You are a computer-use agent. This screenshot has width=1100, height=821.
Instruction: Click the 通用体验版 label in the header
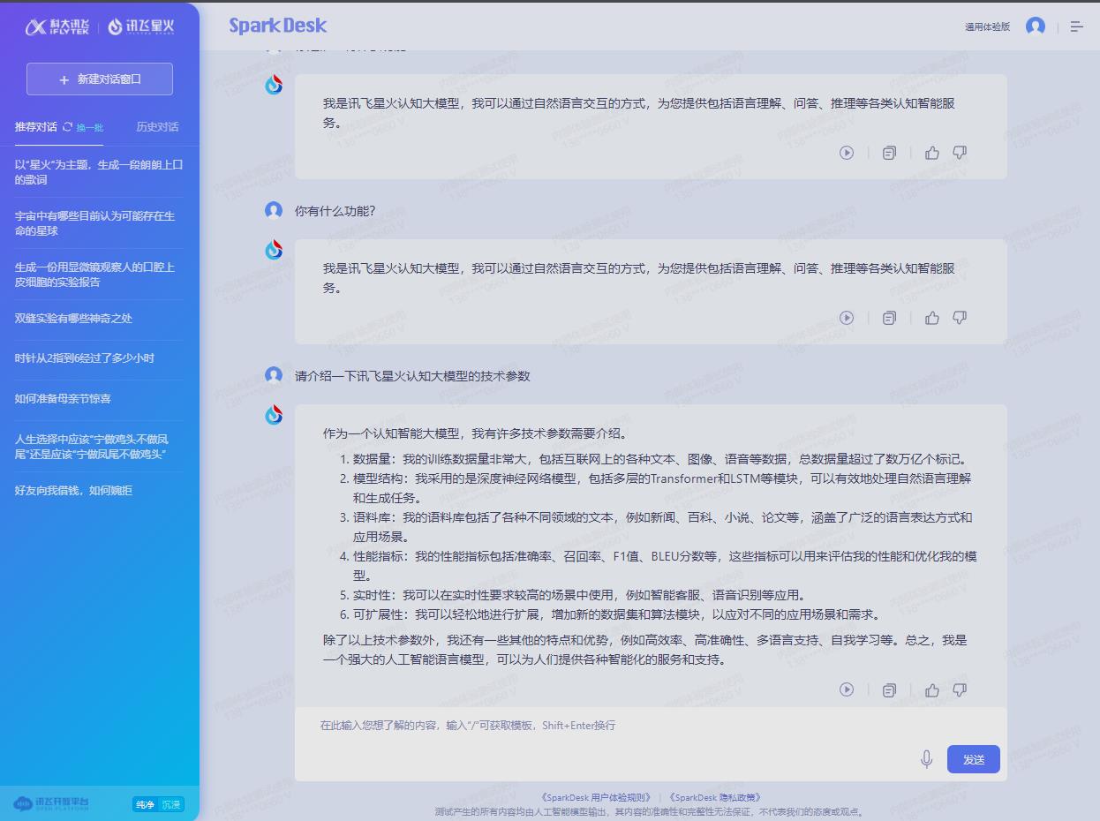(x=987, y=27)
